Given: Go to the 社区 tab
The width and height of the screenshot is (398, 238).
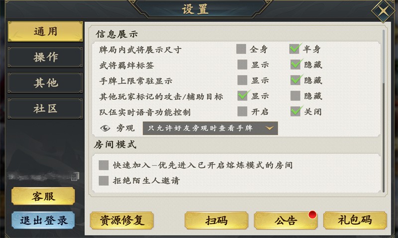Looking at the screenshot, I should click(45, 109).
